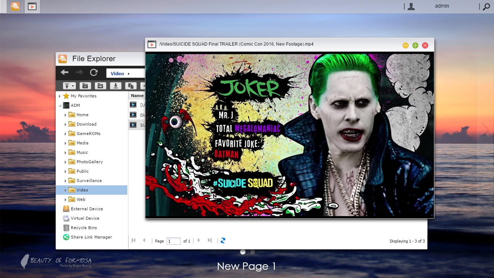Expand the arrow after Video breadcrumb
The image size is (494, 278).
(x=128, y=73)
